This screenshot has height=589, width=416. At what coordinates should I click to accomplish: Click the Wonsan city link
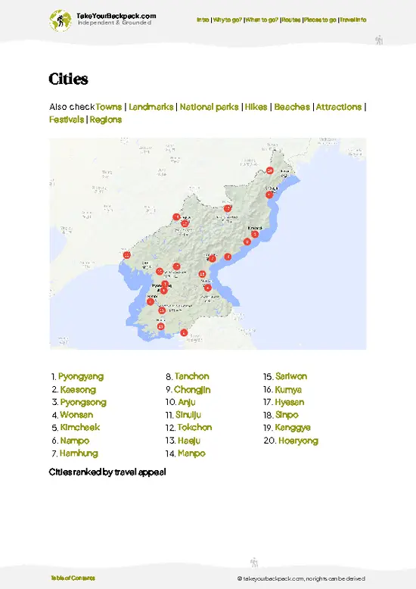click(x=76, y=415)
